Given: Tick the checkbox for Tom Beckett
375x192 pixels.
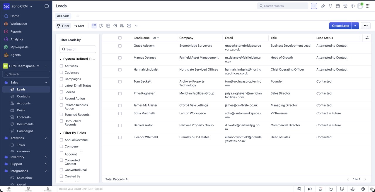Looking at the screenshot, I should coord(120,82).
